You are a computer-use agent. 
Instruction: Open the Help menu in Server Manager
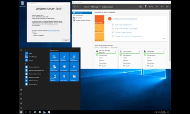click(167, 7)
